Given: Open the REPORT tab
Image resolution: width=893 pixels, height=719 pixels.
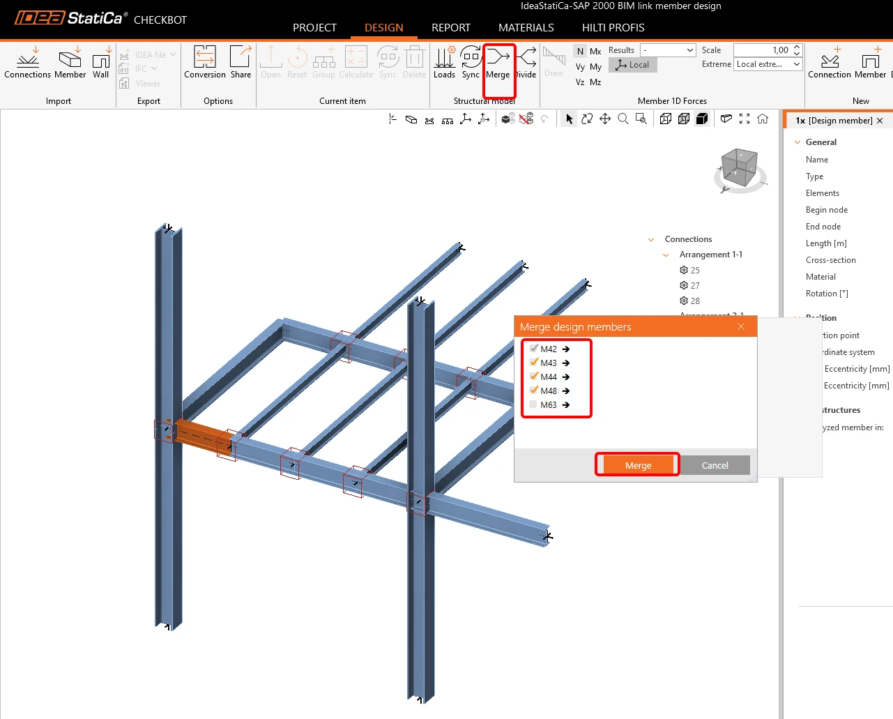Looking at the screenshot, I should (x=451, y=28).
